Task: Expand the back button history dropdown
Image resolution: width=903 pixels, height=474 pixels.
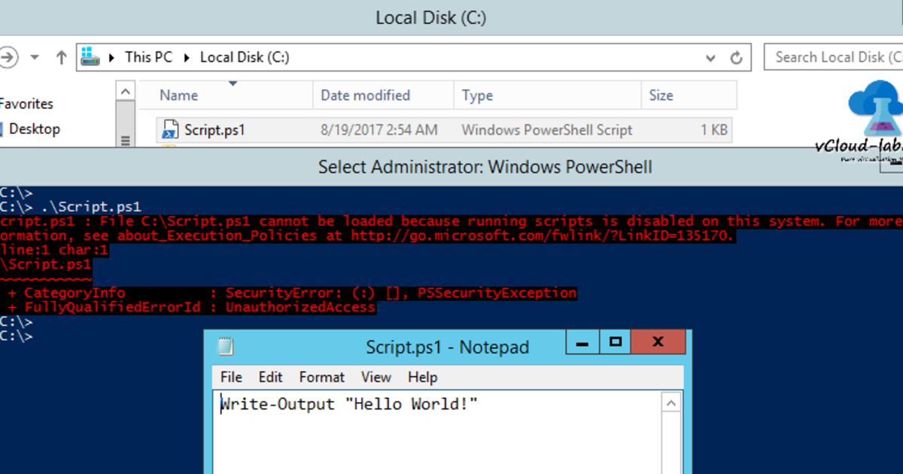Action: [34, 55]
